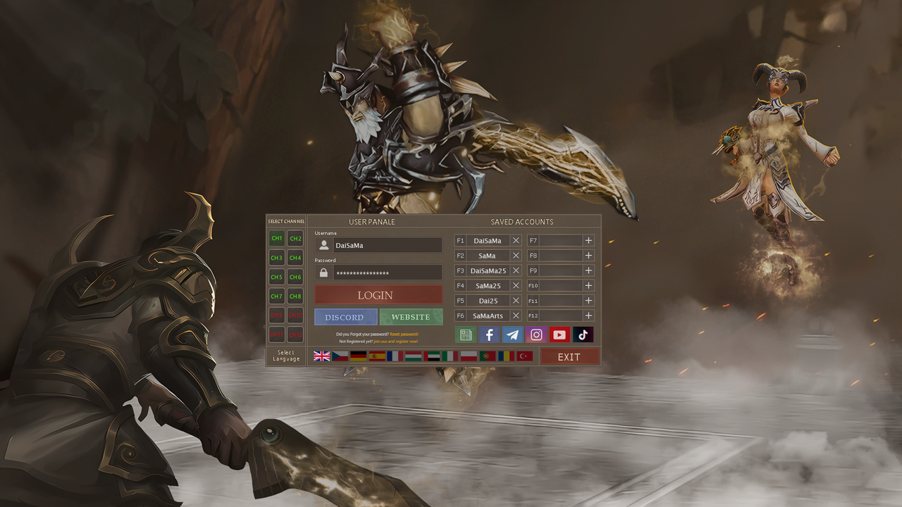The image size is (902, 507).
Task: Open the Telegram icon
Action: click(512, 334)
